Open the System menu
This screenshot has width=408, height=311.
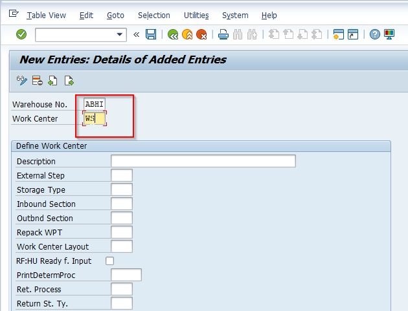235,16
